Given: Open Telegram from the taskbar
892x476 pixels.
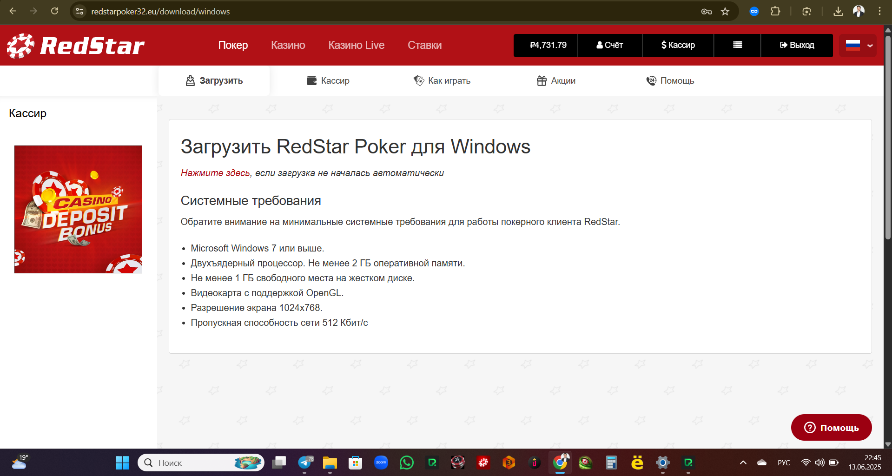Looking at the screenshot, I should coord(305,463).
